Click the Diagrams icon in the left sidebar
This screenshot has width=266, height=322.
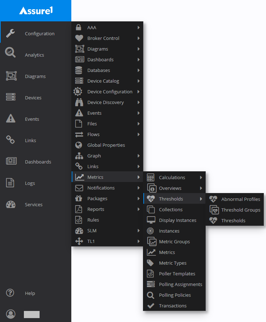11,76
